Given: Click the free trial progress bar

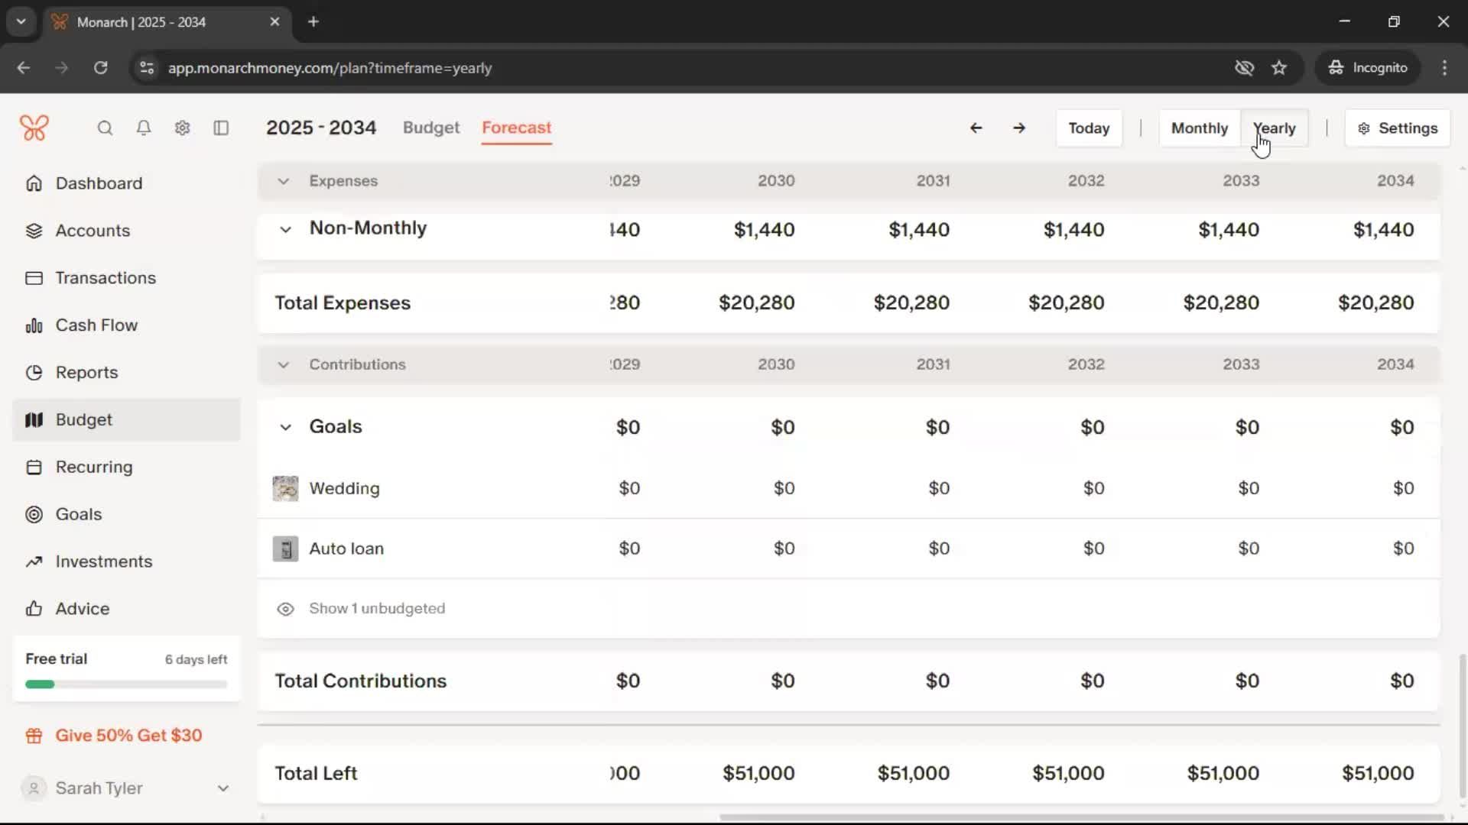Looking at the screenshot, I should click(126, 684).
